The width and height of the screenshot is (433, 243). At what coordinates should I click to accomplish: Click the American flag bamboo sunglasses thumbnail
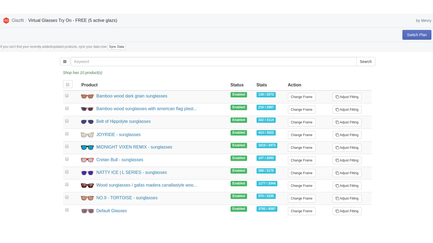tap(87, 109)
